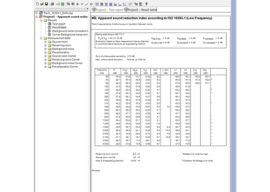Expand the Reverberation Corner folder
The height and width of the screenshot is (192, 270).
coord(46,67)
